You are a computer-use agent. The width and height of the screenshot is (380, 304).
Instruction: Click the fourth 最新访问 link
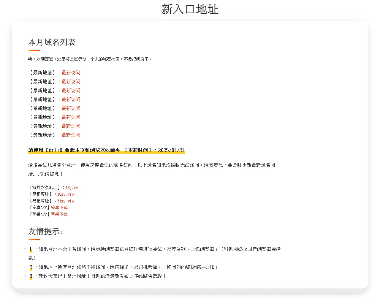pos(71,99)
